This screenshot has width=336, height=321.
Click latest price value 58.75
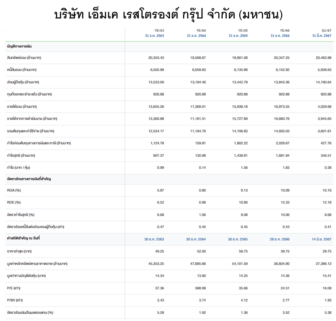tap(243, 251)
